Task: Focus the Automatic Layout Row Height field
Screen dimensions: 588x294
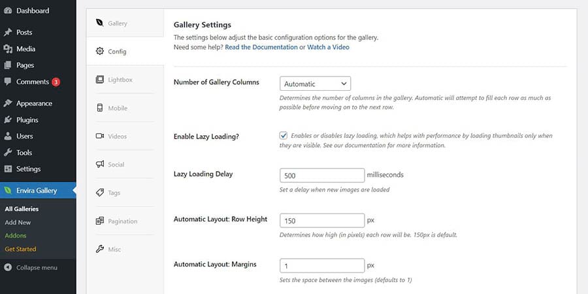Action: 321,220
